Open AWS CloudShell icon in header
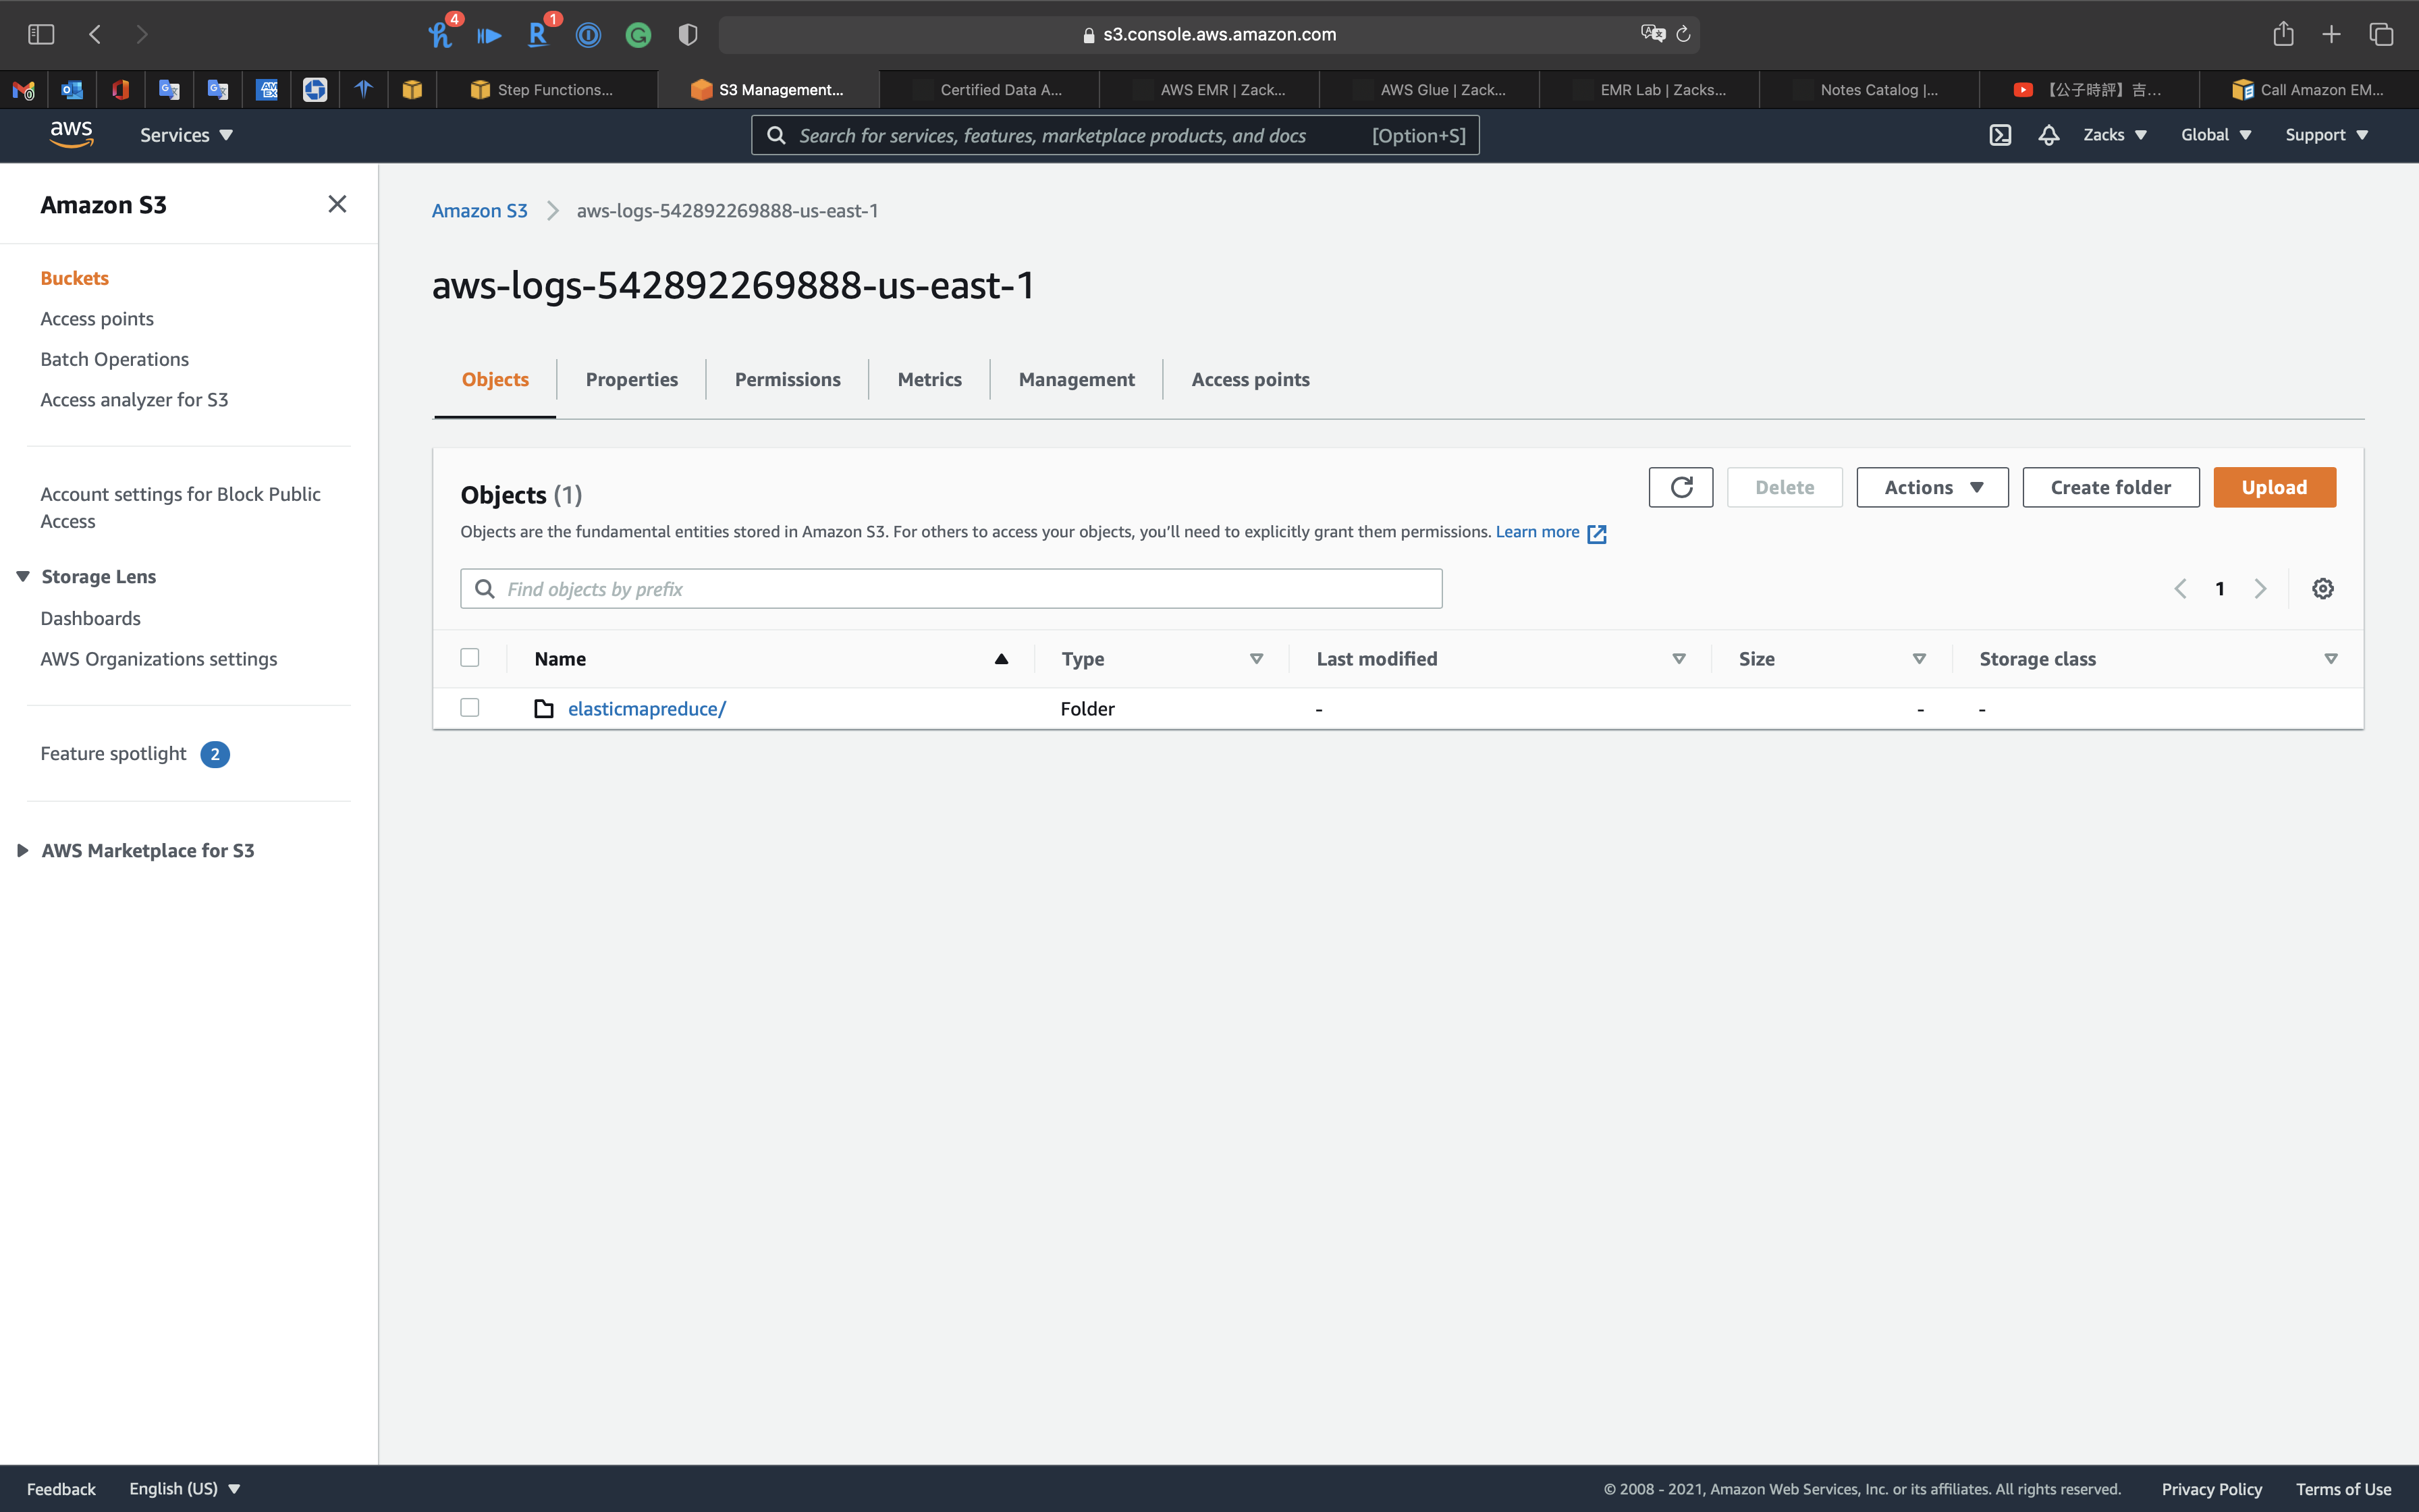The image size is (2419, 1512). (x=1999, y=135)
